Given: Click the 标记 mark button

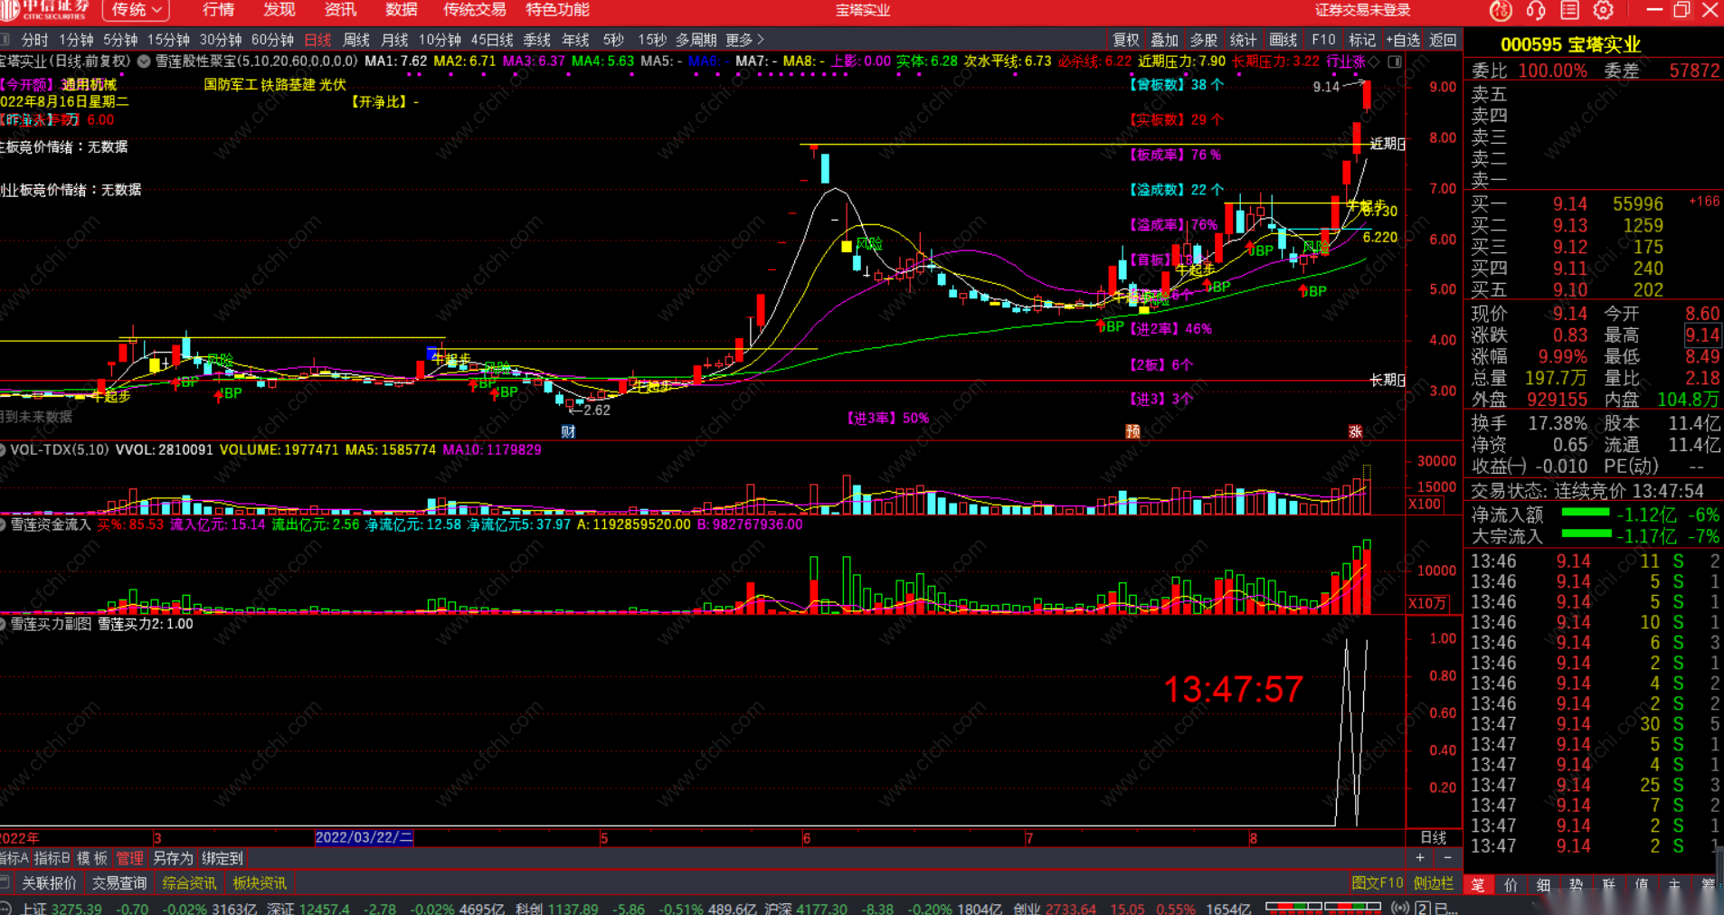Looking at the screenshot, I should point(1361,40).
